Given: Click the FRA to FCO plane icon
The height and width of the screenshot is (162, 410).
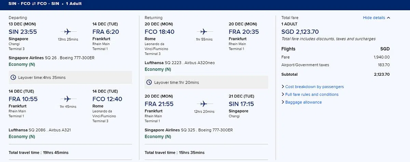Looking at the screenshot, I should point(67,99).
